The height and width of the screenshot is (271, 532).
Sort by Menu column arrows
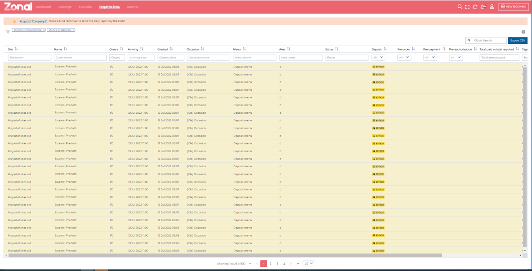coord(244,49)
